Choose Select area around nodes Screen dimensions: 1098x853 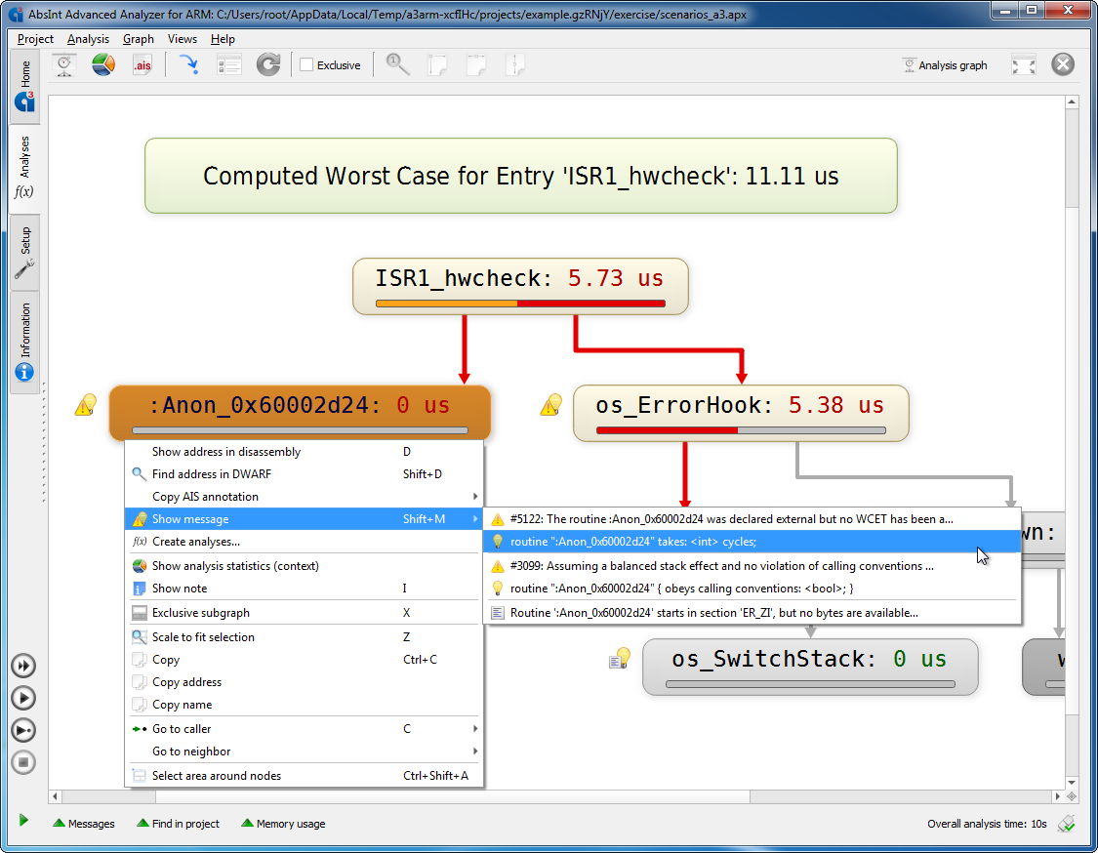(304, 776)
